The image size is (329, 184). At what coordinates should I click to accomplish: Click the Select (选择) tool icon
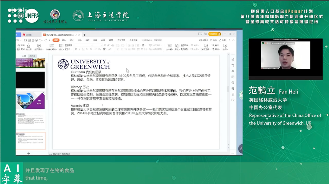click(x=225, y=46)
